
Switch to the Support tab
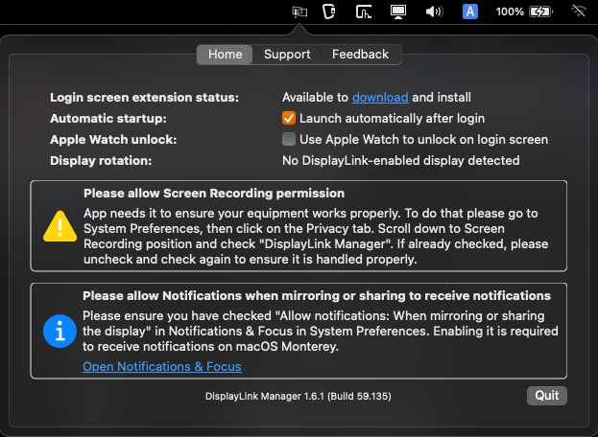pyautogui.click(x=287, y=55)
